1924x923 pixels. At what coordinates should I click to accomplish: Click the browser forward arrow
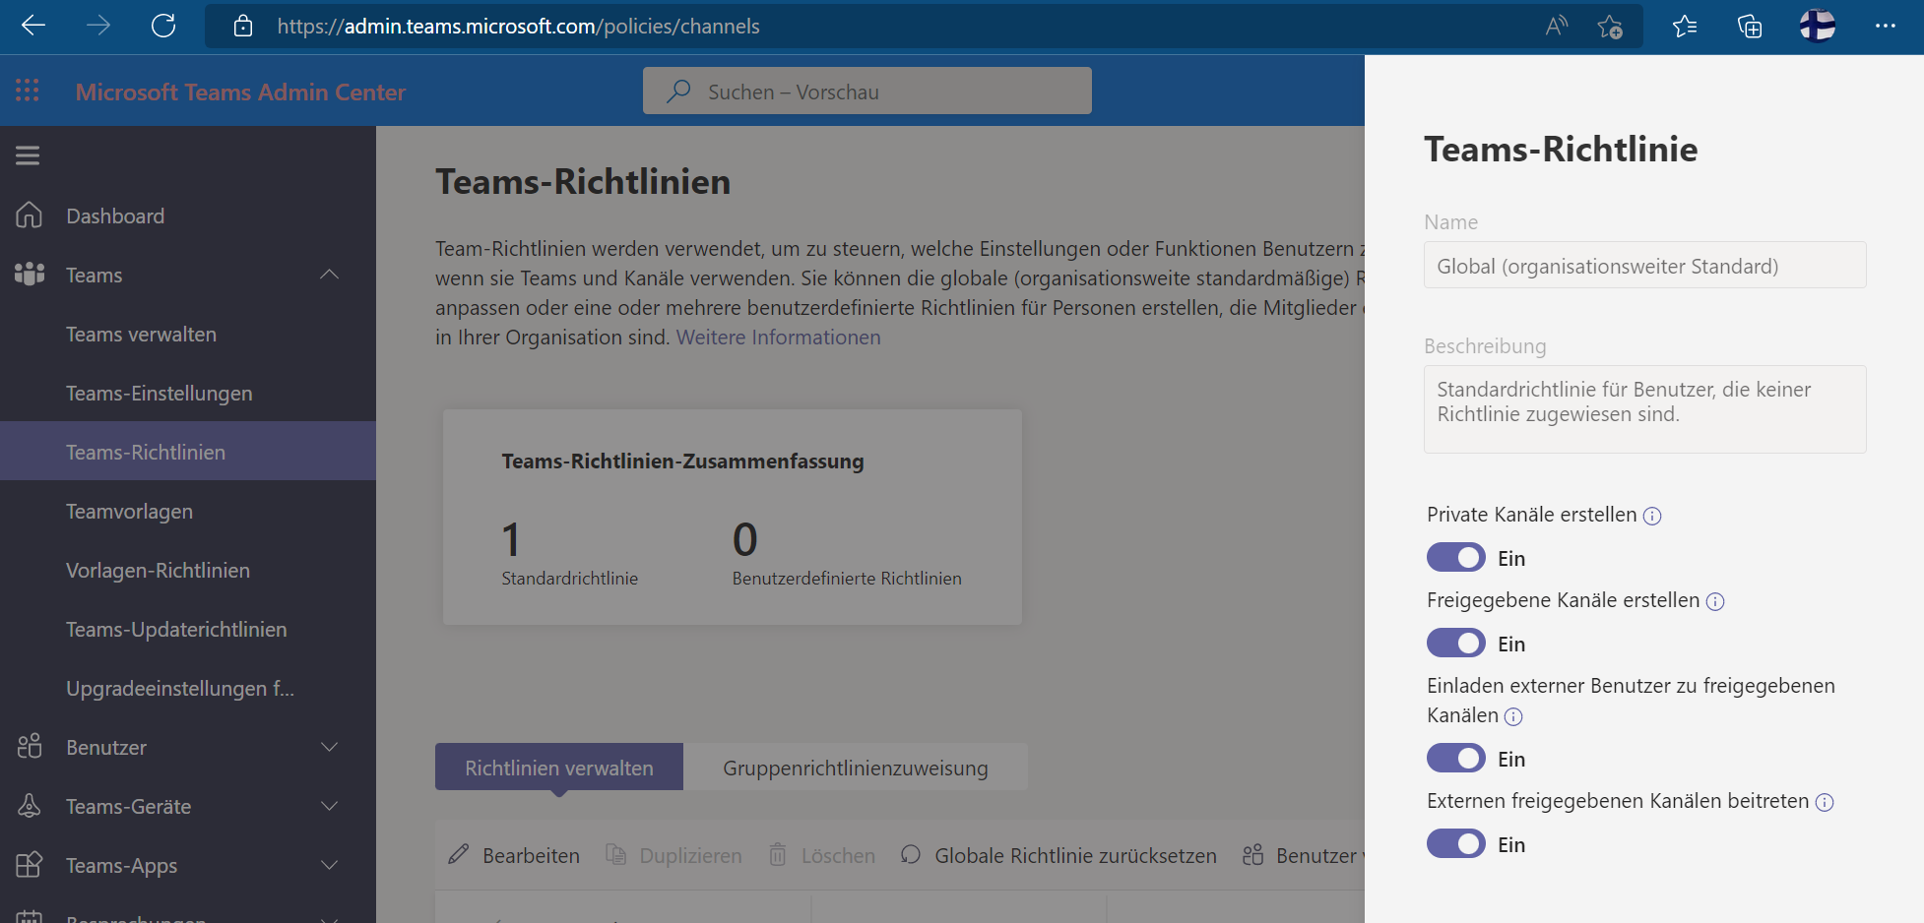(98, 27)
